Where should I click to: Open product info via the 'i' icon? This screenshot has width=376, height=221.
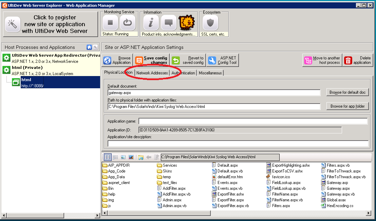(151, 23)
